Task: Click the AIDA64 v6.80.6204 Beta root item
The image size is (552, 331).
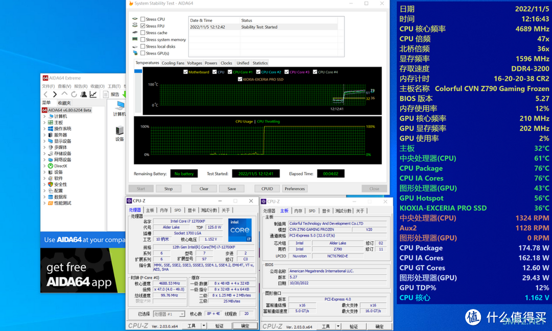Action: [66, 110]
